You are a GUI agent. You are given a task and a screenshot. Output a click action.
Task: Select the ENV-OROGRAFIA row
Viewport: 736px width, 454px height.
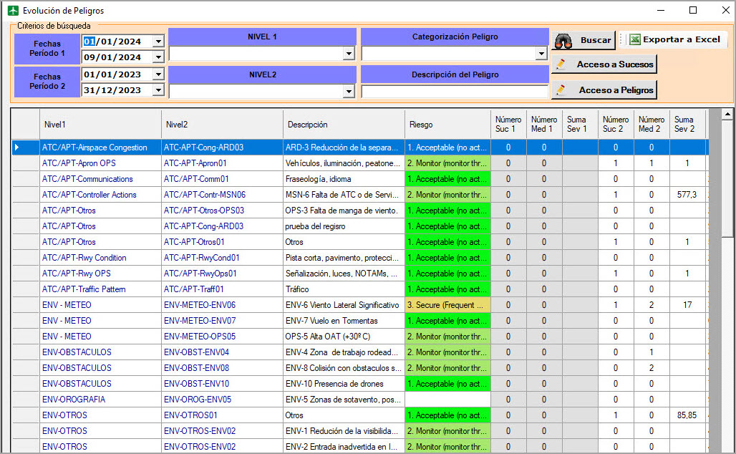point(74,400)
